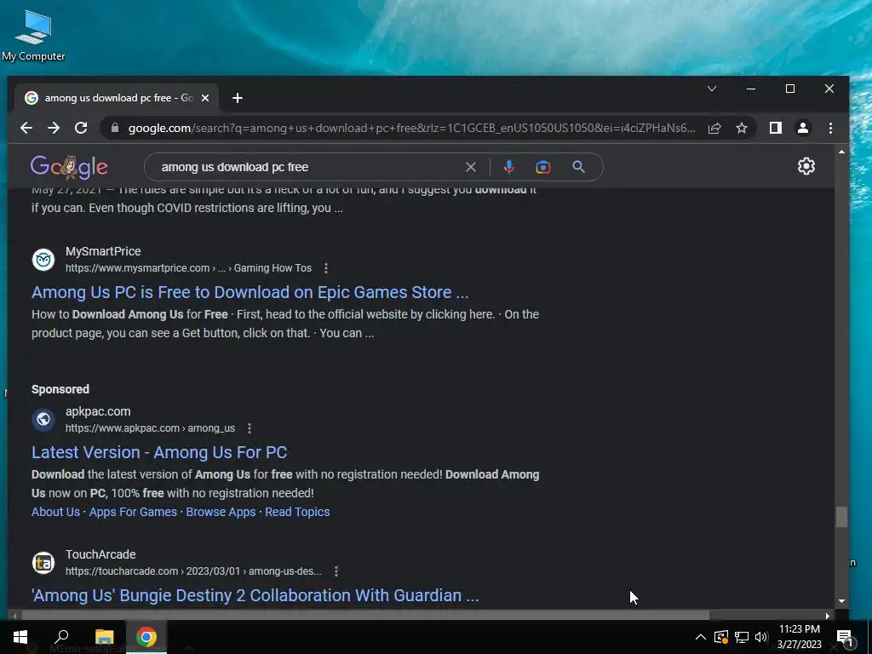Click the toucharcade.com URL text

[193, 571]
